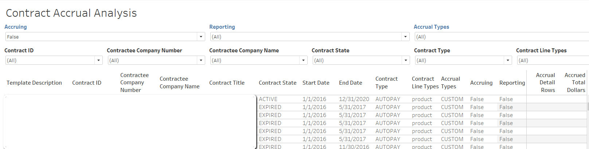Expand the Reporting filter dropdown arrow
Viewport: 589px width, 149px height.
pyautogui.click(x=405, y=37)
